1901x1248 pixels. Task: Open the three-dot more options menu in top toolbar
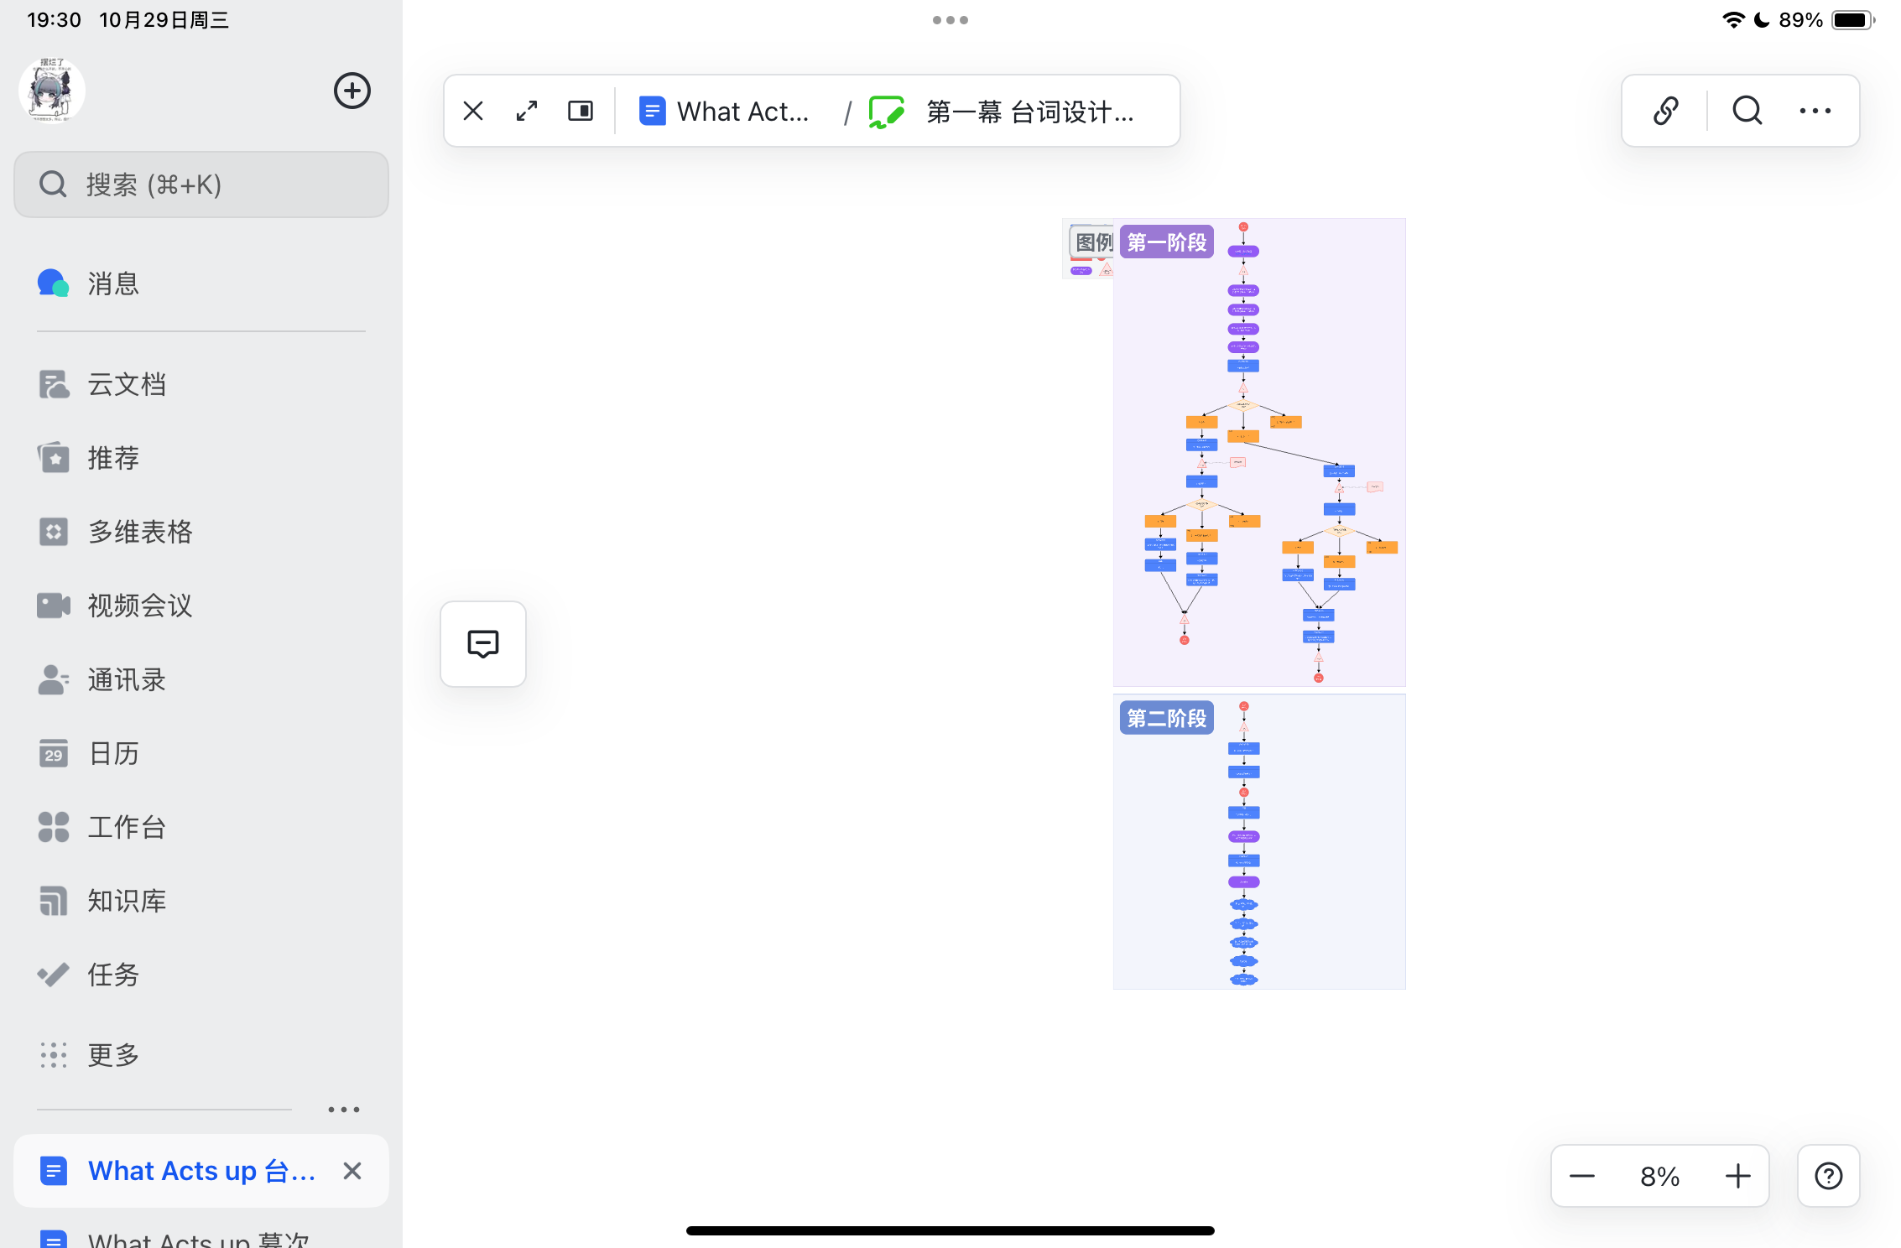[1815, 111]
